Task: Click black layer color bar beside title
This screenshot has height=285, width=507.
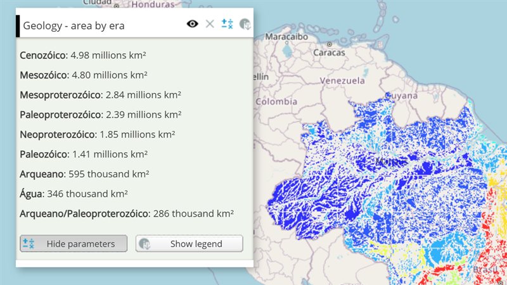Action: pos(18,26)
